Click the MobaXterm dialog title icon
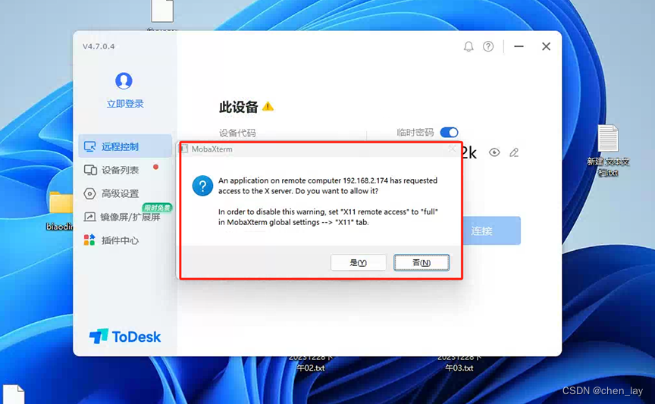The image size is (655, 404). coord(183,149)
